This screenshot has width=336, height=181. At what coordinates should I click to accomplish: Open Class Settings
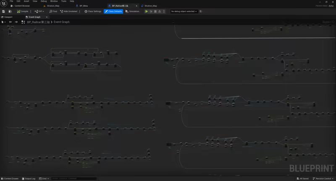pyautogui.click(x=93, y=11)
